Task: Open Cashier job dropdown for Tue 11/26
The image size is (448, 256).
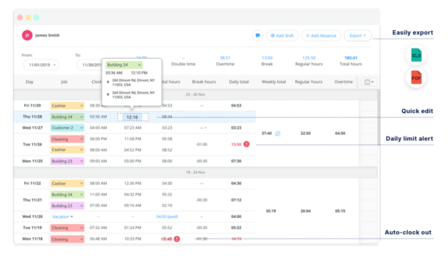Action: point(67,149)
